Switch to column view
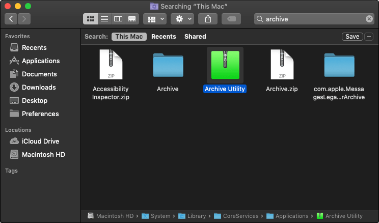This screenshot has width=379, height=223. pos(118,19)
